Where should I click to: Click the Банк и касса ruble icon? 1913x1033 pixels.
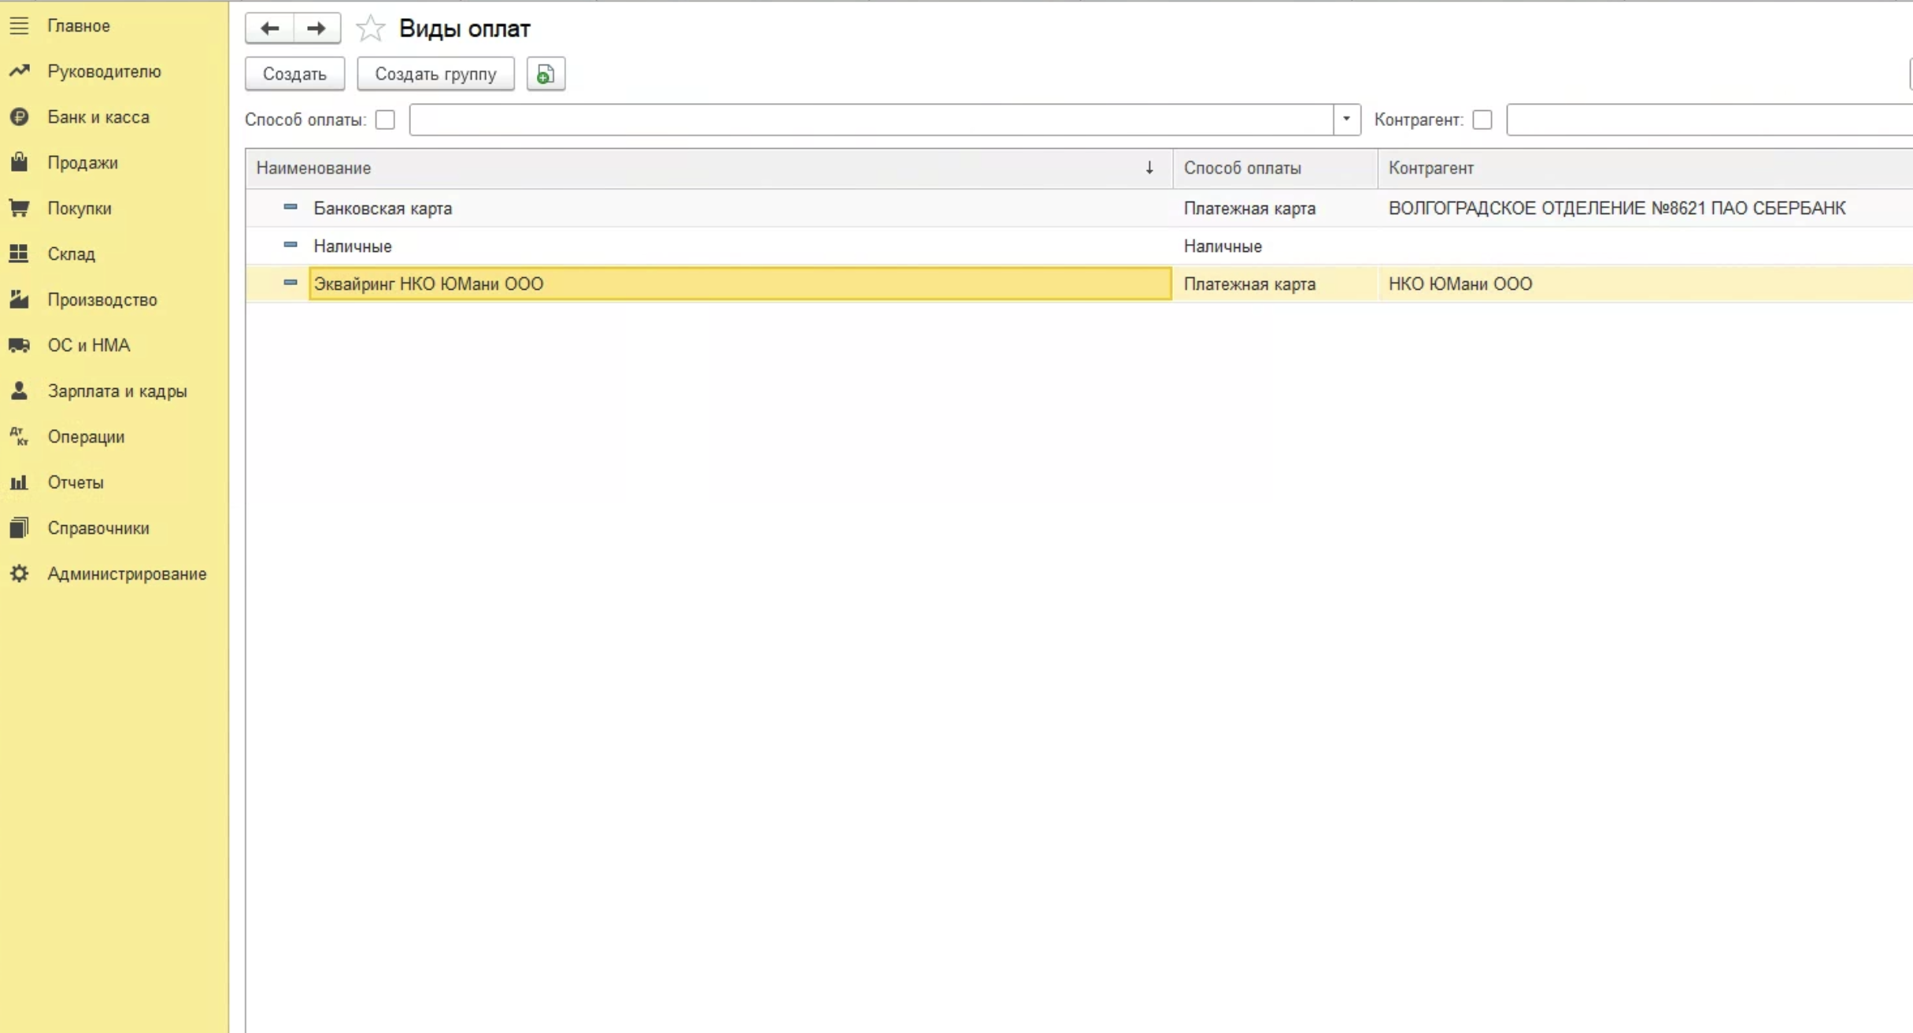[19, 117]
